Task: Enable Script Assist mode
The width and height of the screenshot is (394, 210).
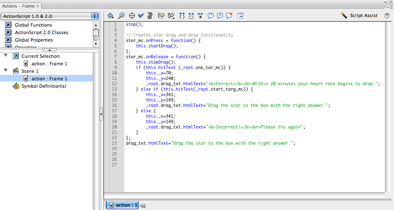Action: coord(359,15)
